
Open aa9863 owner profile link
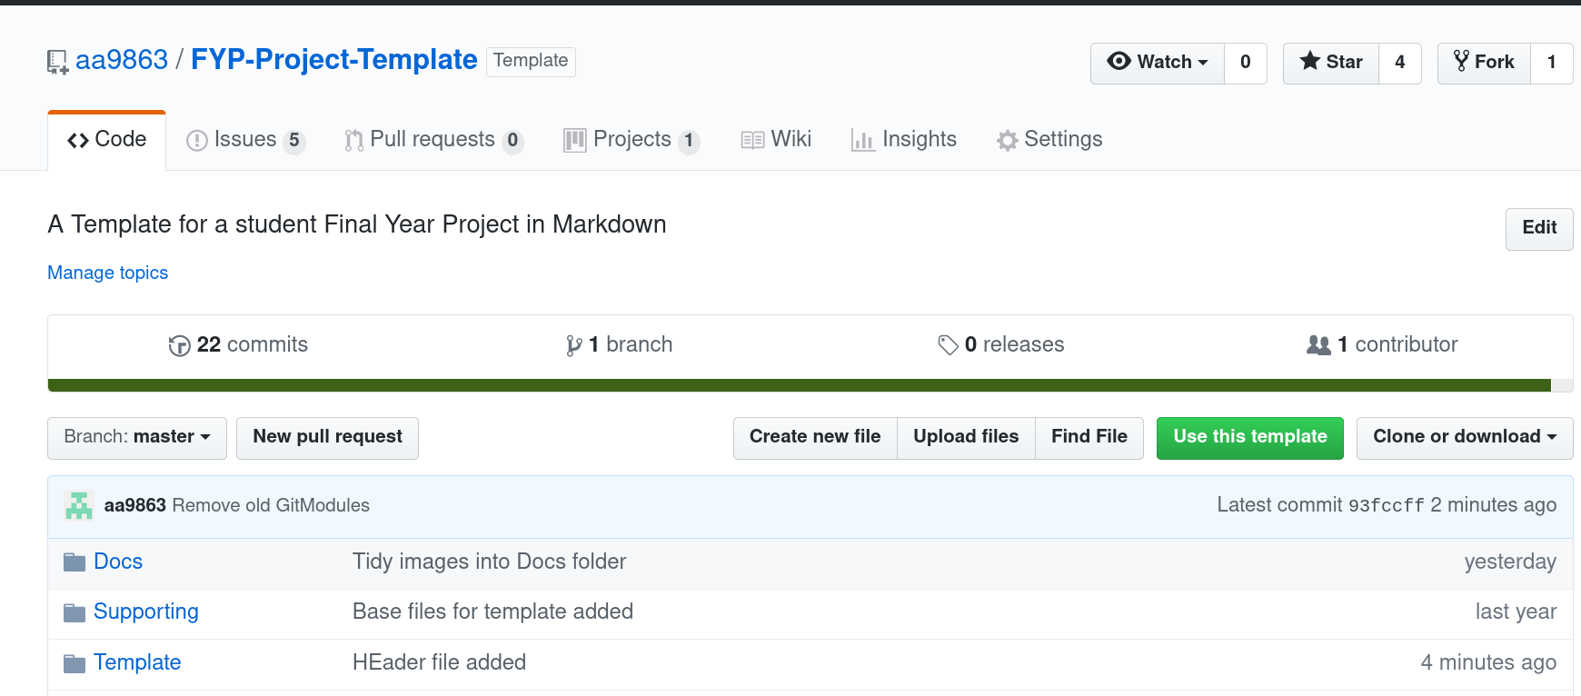[122, 60]
